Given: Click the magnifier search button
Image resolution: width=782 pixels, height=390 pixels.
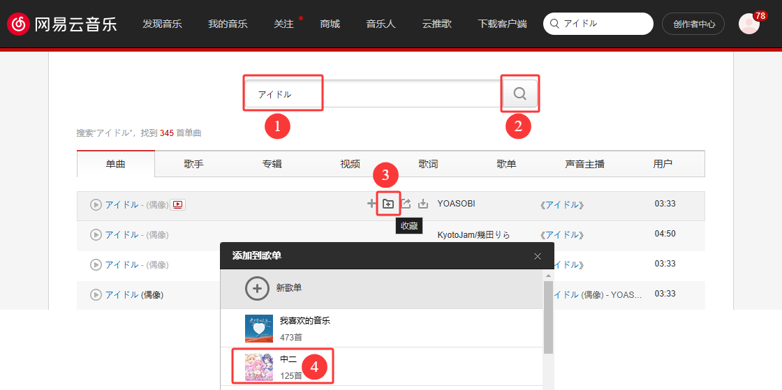Looking at the screenshot, I should (x=519, y=93).
